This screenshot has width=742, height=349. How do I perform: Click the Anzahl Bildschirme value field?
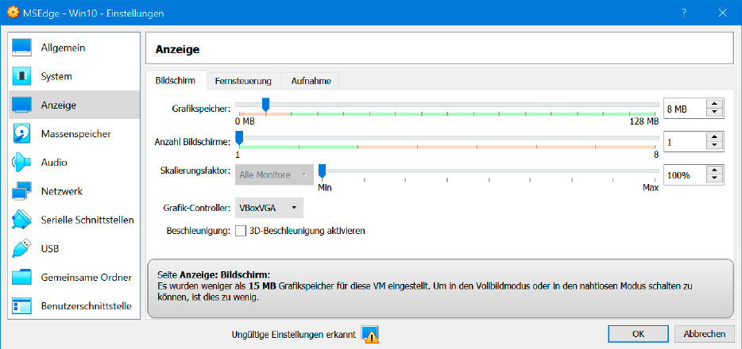(x=685, y=142)
